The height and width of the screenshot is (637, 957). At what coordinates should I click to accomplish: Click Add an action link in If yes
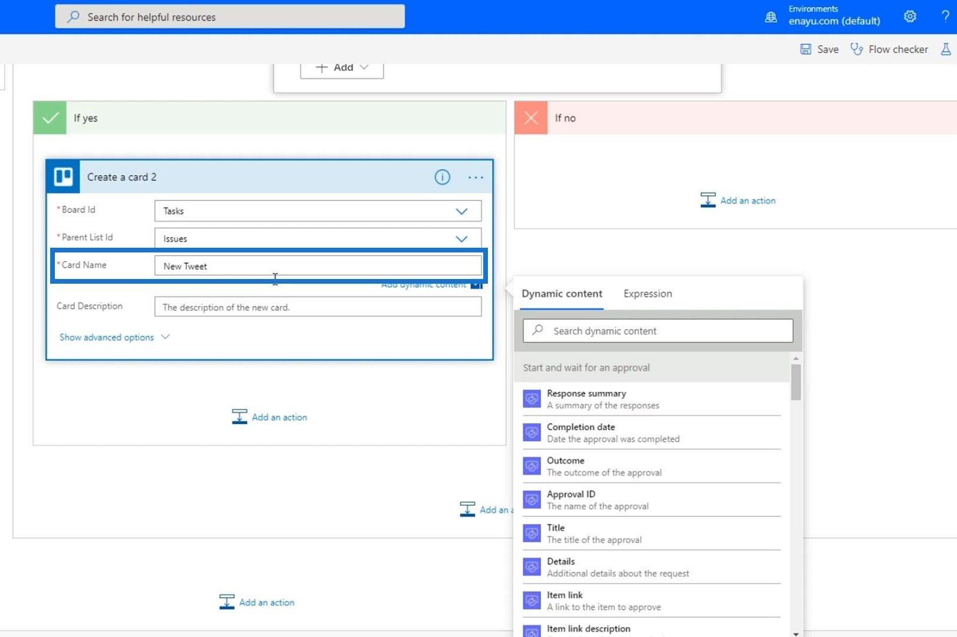(x=279, y=417)
